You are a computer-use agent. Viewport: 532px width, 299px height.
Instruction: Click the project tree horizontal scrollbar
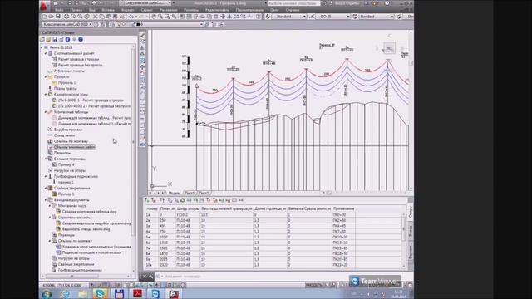click(86, 276)
